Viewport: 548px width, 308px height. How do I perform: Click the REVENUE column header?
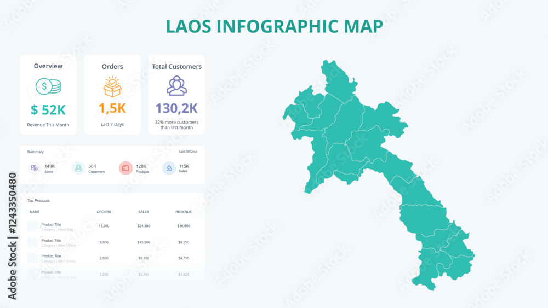184,212
